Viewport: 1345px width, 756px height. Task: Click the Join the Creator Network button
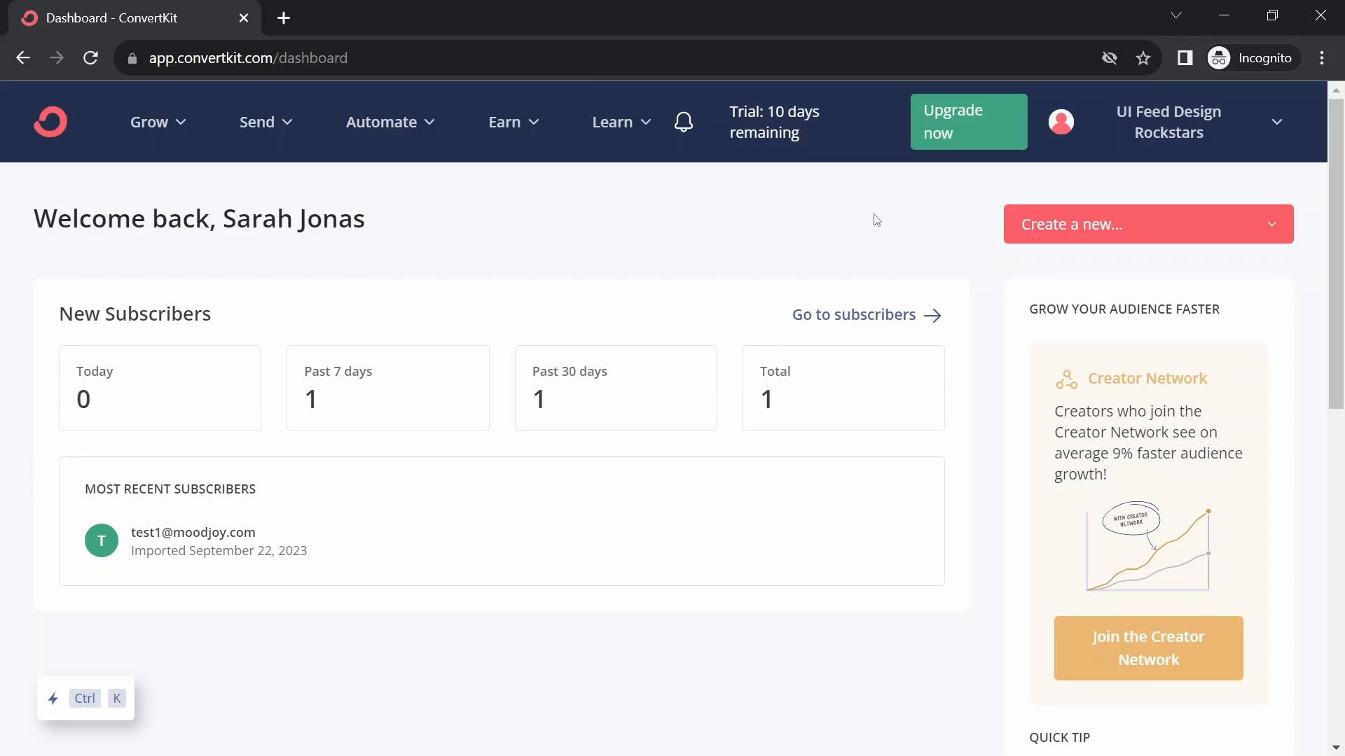1148,648
